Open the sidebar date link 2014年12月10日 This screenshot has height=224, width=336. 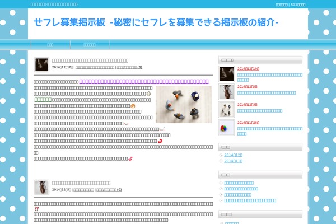pyautogui.click(x=248, y=69)
